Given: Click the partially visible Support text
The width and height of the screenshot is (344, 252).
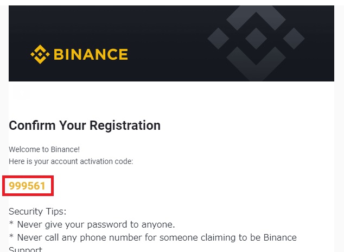Looking at the screenshot, I should pos(26,249).
